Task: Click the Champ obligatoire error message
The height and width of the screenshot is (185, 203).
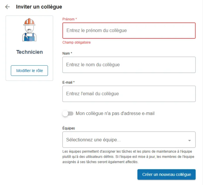Action: pos(77,42)
